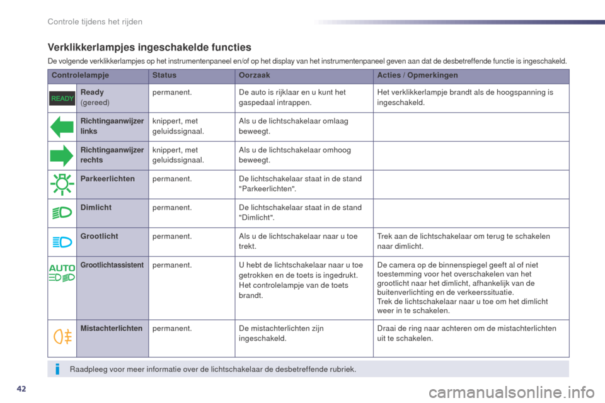
Task: Click cause text mentioning stand "Parkeerlichten"
Action: coord(300,184)
